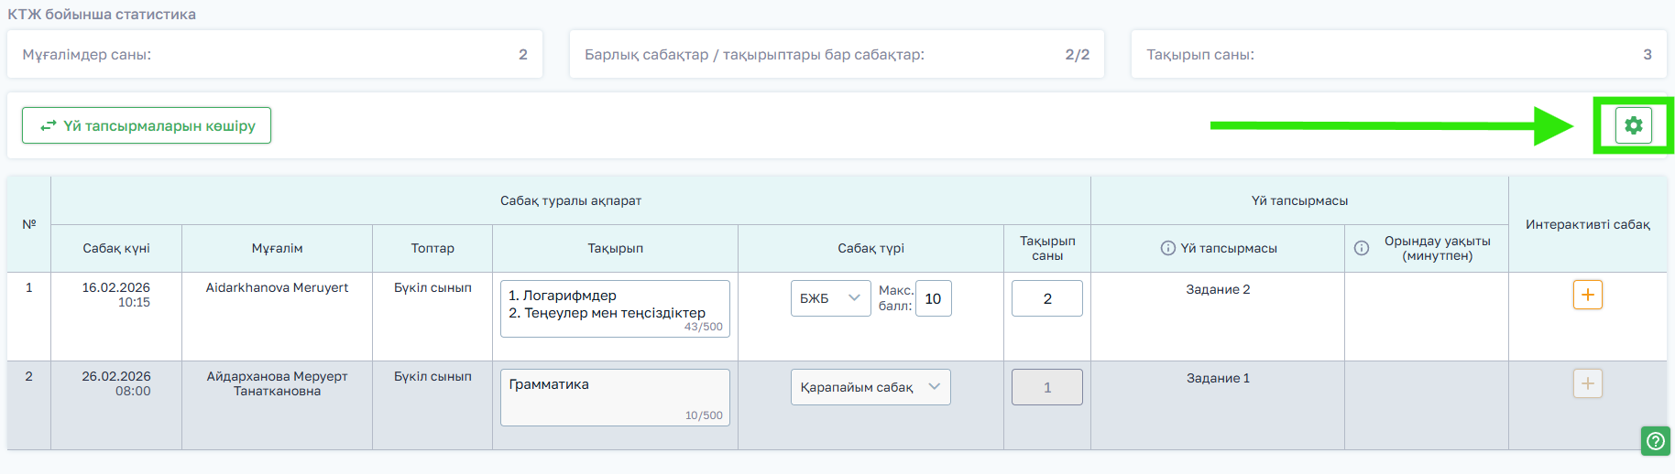Click the Задание 2 homework link

pyautogui.click(x=1217, y=289)
